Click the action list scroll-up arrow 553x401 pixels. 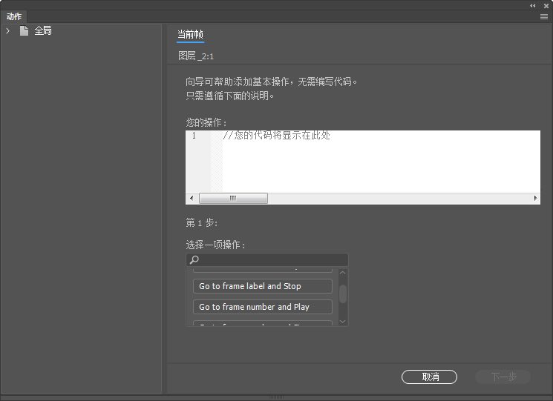coord(342,273)
